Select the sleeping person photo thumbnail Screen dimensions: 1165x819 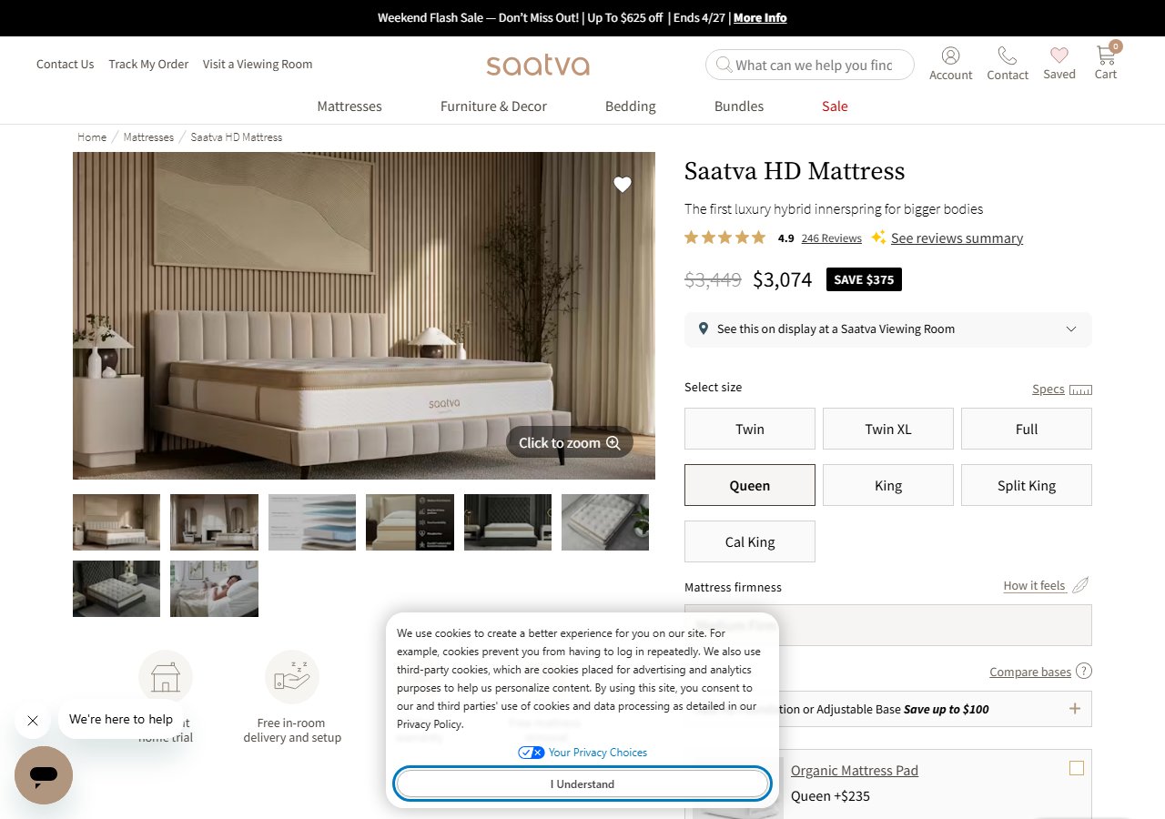pos(214,589)
